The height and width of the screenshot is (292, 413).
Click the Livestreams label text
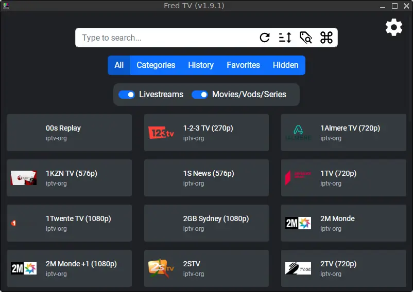161,95
